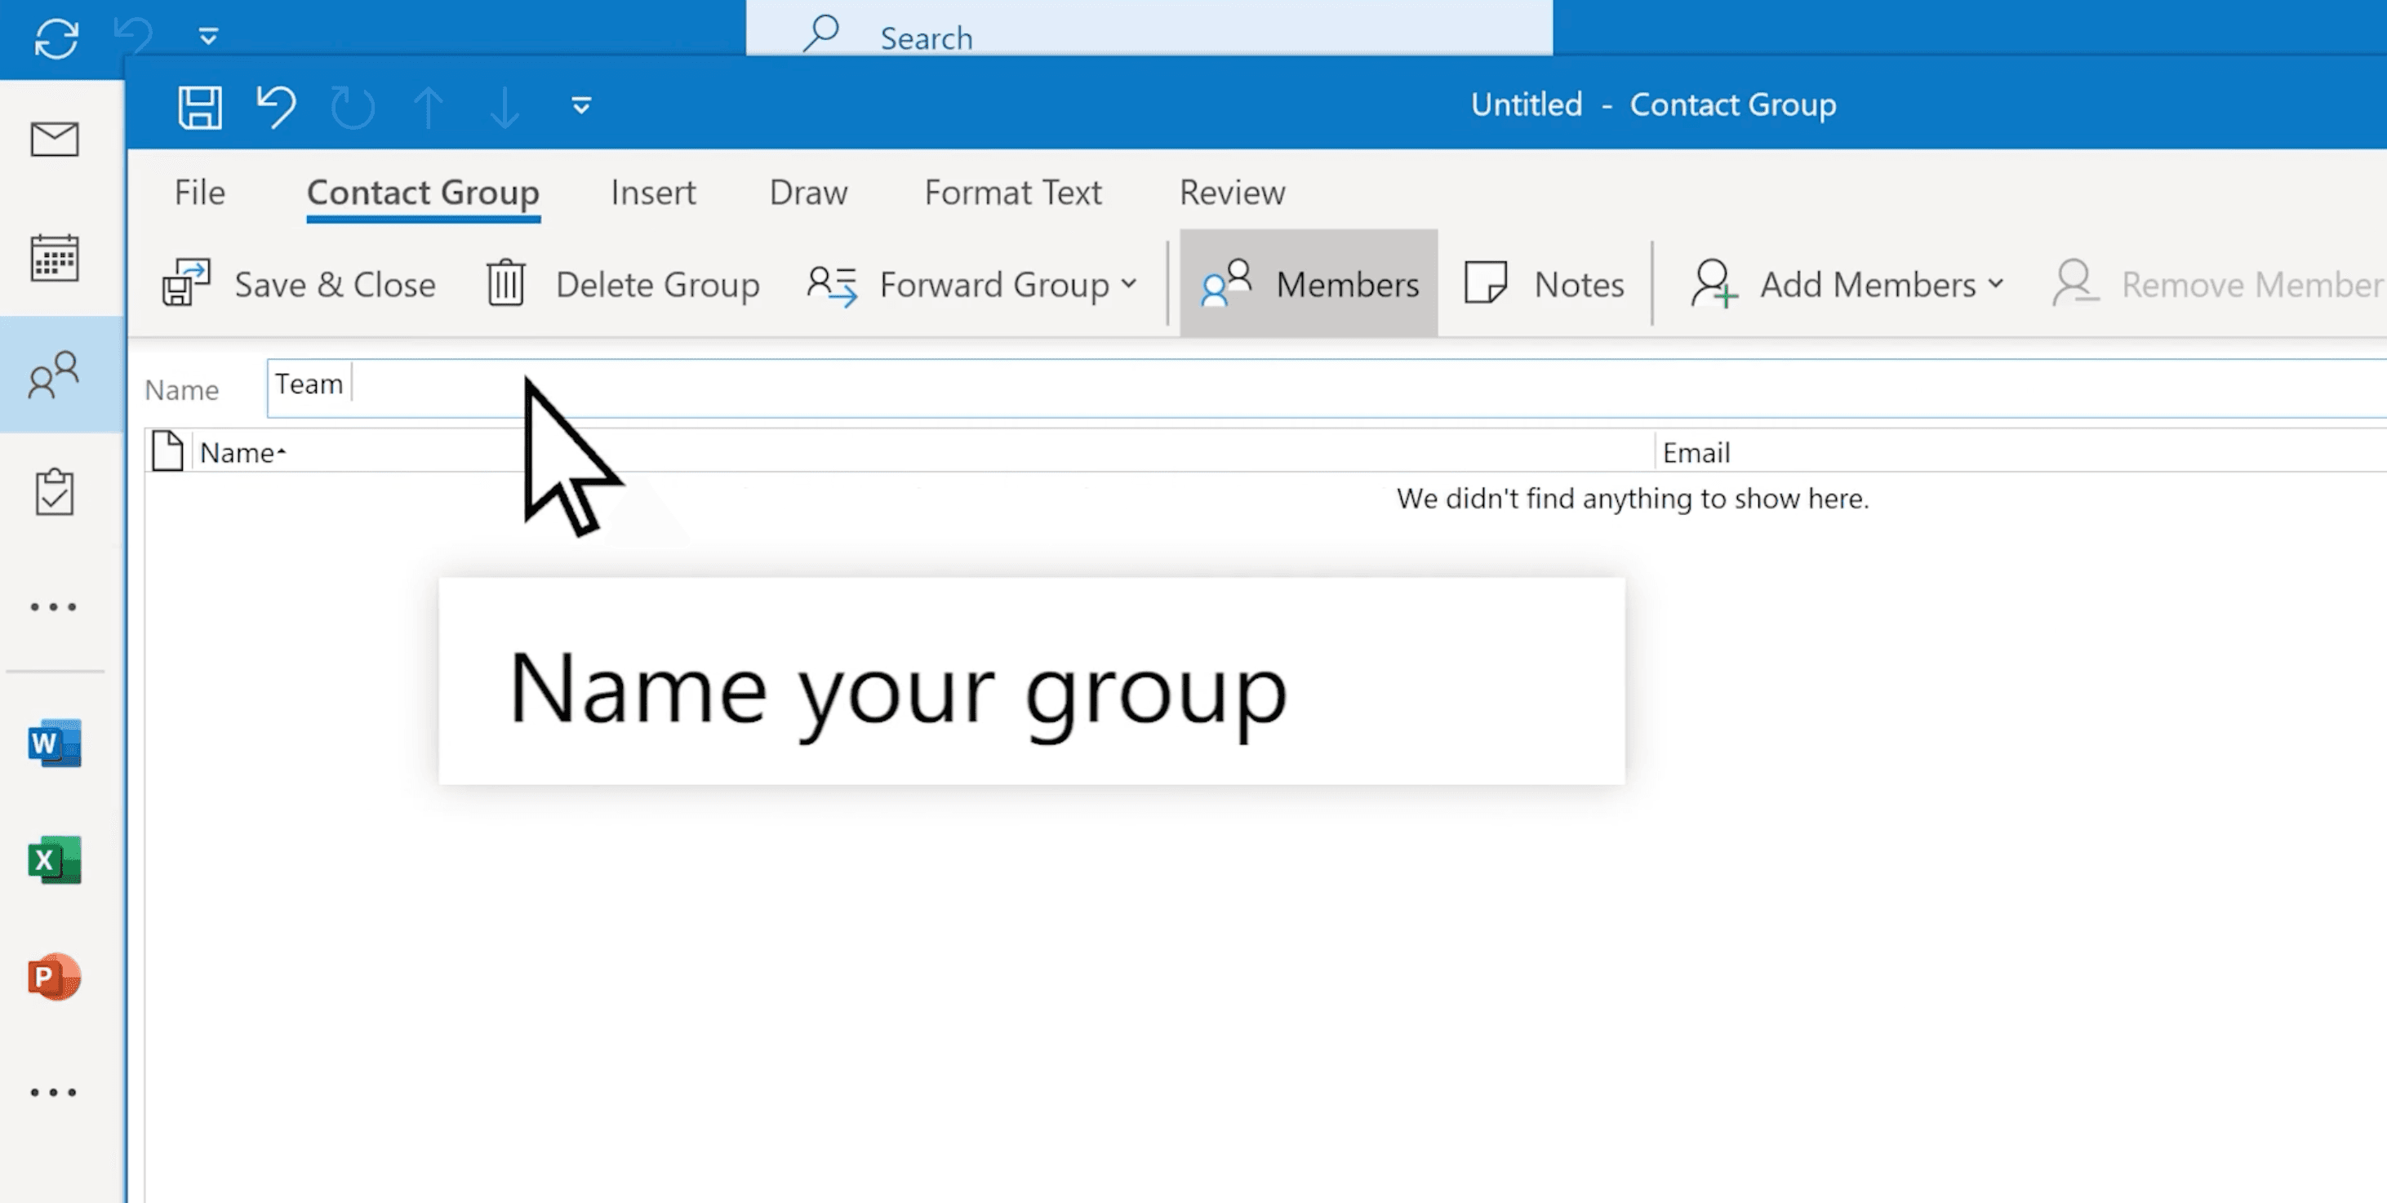The height and width of the screenshot is (1203, 2387).
Task: Click the Undo arrow in Contact Group window
Action: pos(275,106)
